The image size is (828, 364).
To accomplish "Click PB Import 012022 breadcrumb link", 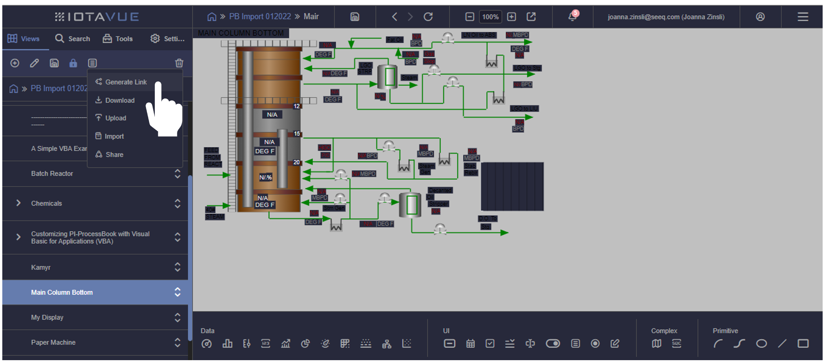I will pos(260,16).
